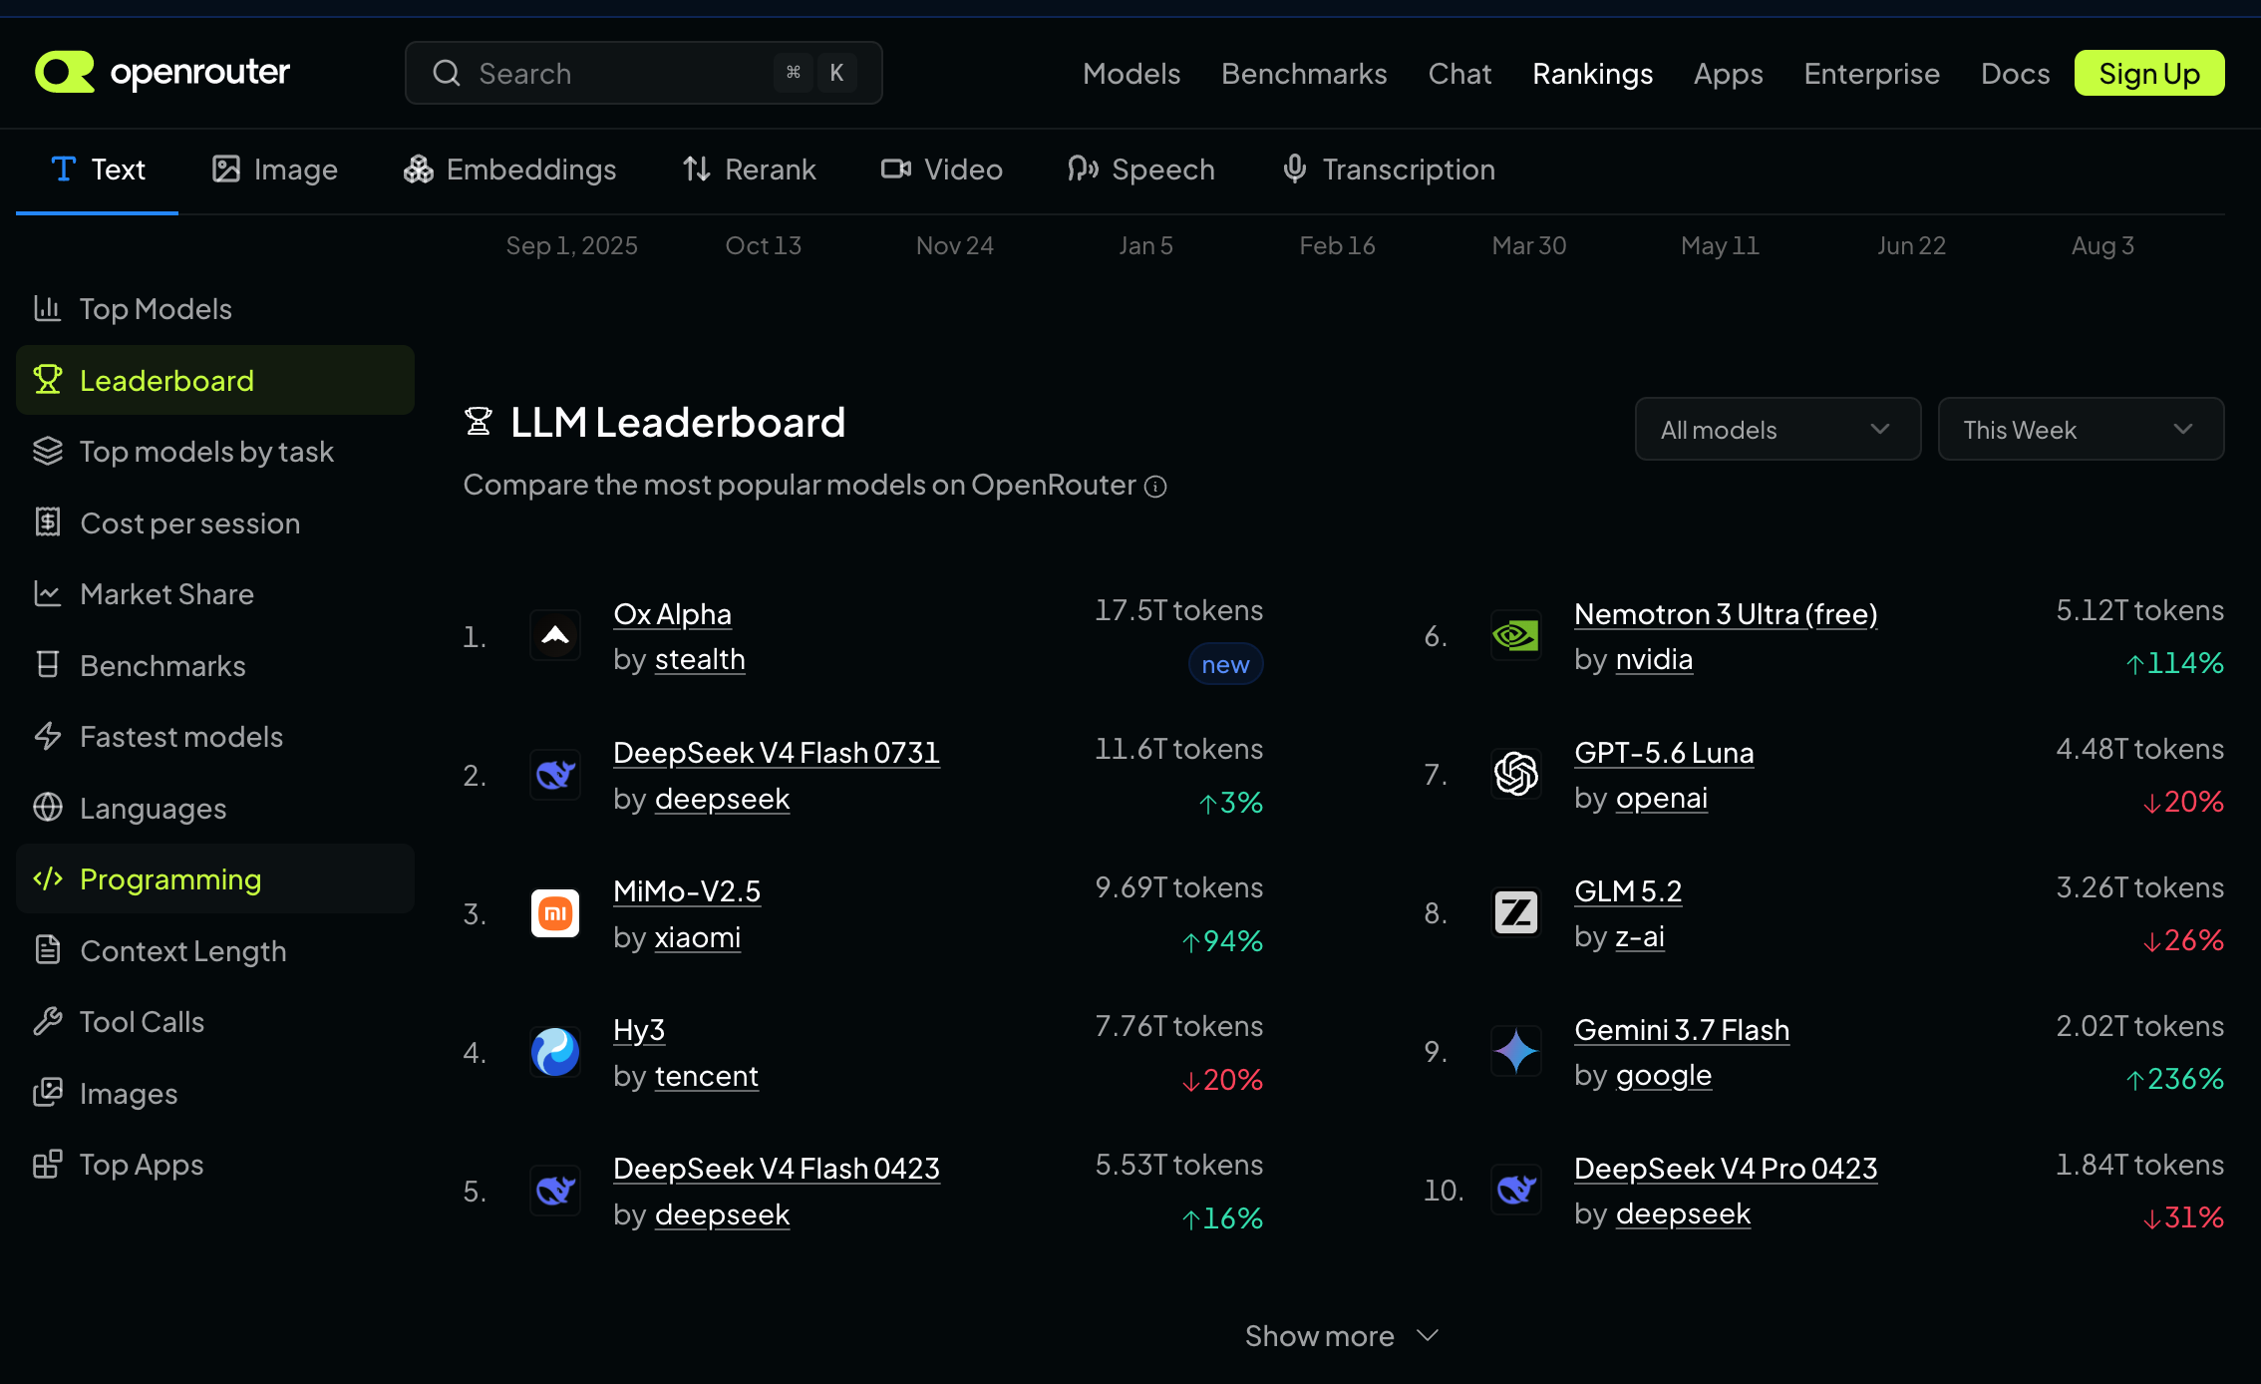
Task: Click the Z-ai GLM 5.2 logo
Action: [1516, 912]
